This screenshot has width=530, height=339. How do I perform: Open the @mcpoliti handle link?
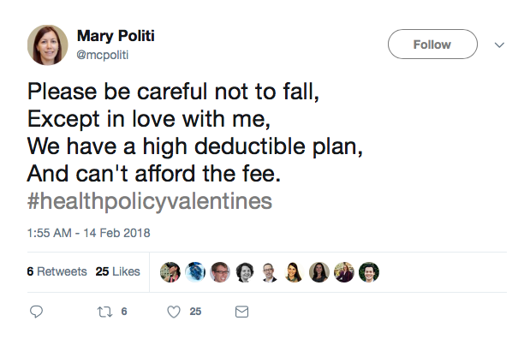[103, 55]
